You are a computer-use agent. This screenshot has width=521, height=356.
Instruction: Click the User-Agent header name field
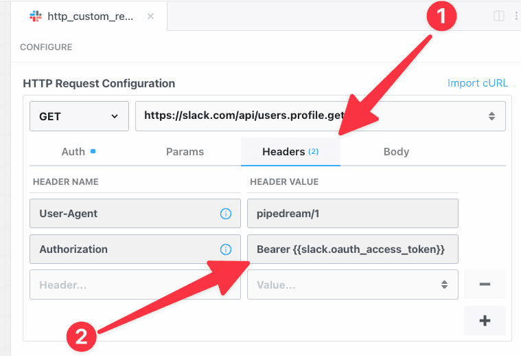[x=135, y=213]
